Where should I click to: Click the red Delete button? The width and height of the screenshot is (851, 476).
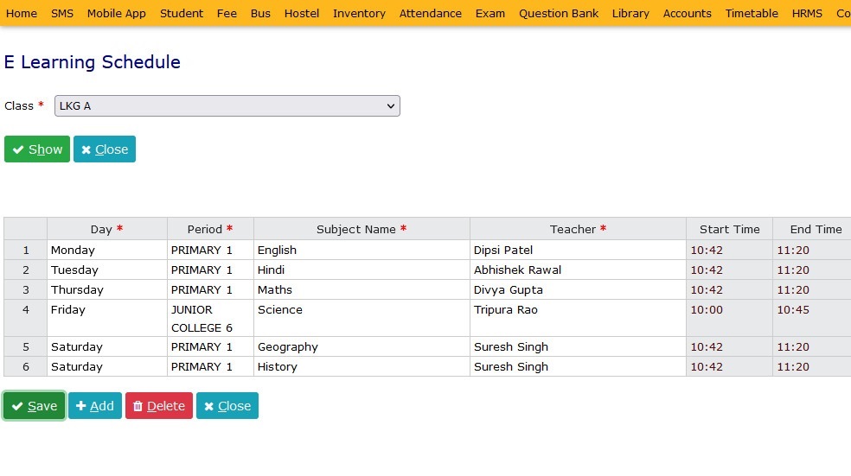158,406
